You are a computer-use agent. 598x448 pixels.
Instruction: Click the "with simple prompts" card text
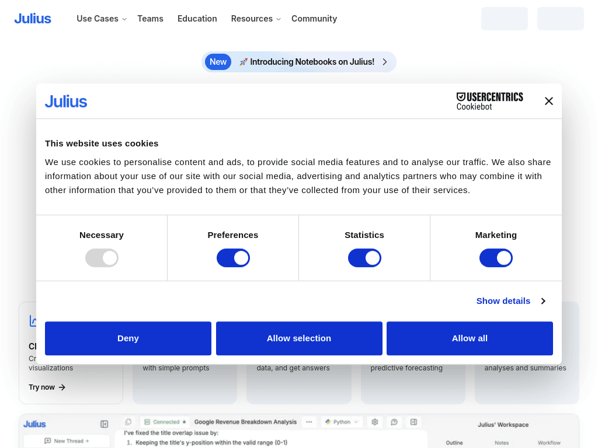176,368
